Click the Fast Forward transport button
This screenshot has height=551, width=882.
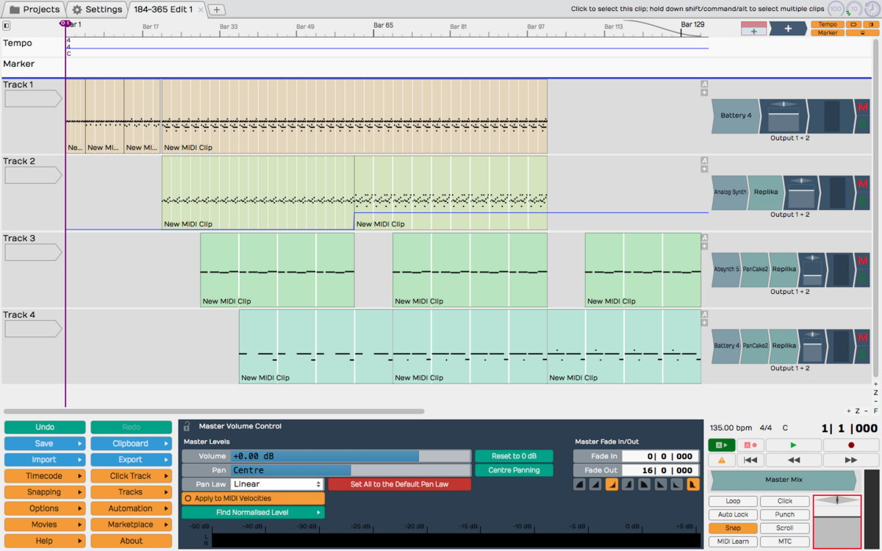[x=850, y=460]
